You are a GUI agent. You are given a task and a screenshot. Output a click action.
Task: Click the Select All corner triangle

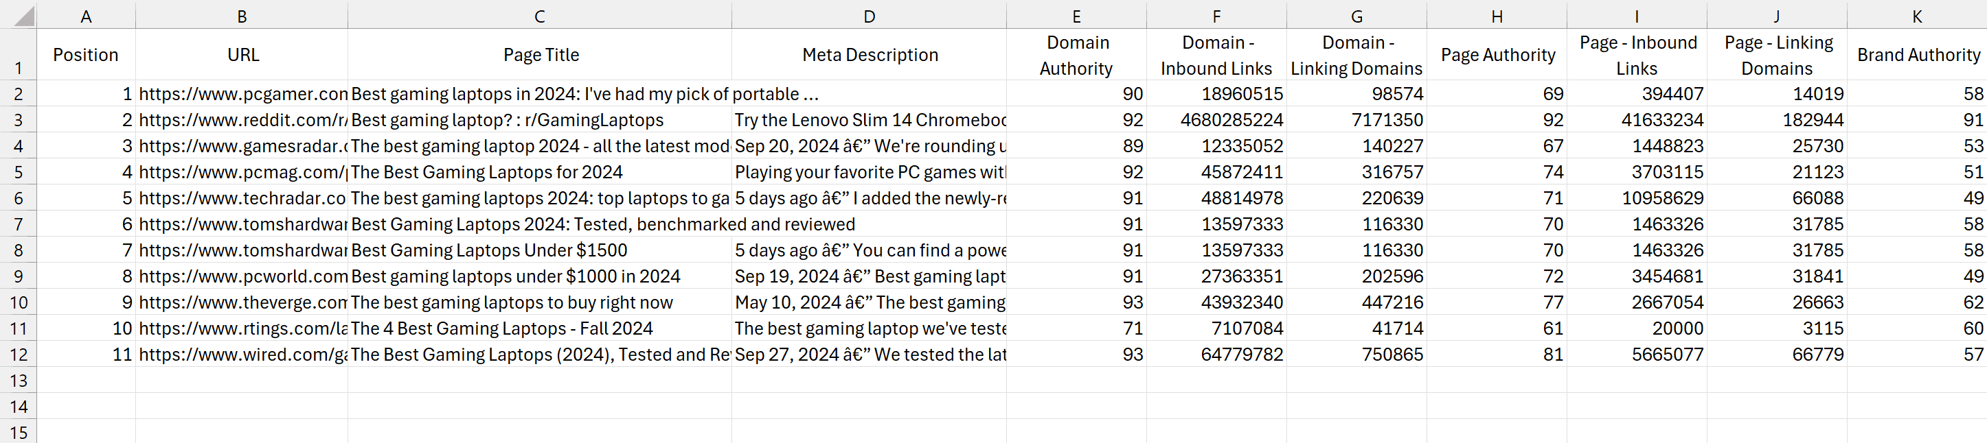click(x=25, y=16)
